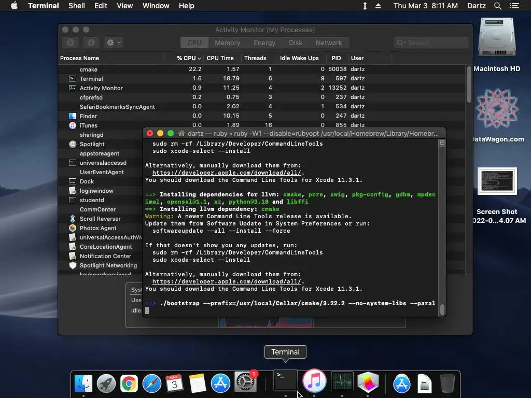Sort by User column header
This screenshot has width=531, height=398.
pyautogui.click(x=369, y=58)
